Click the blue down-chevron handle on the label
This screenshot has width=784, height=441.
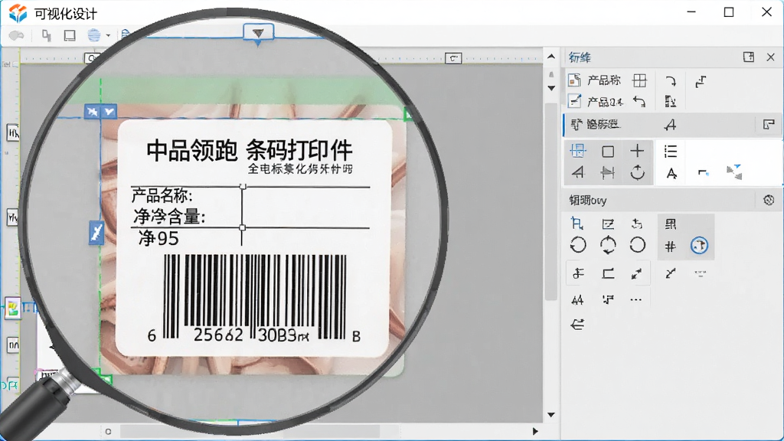109,112
